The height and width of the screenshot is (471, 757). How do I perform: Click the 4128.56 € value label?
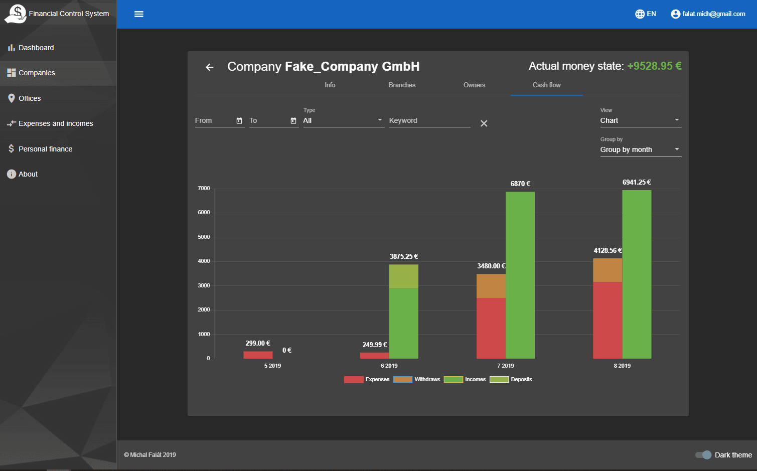click(608, 250)
